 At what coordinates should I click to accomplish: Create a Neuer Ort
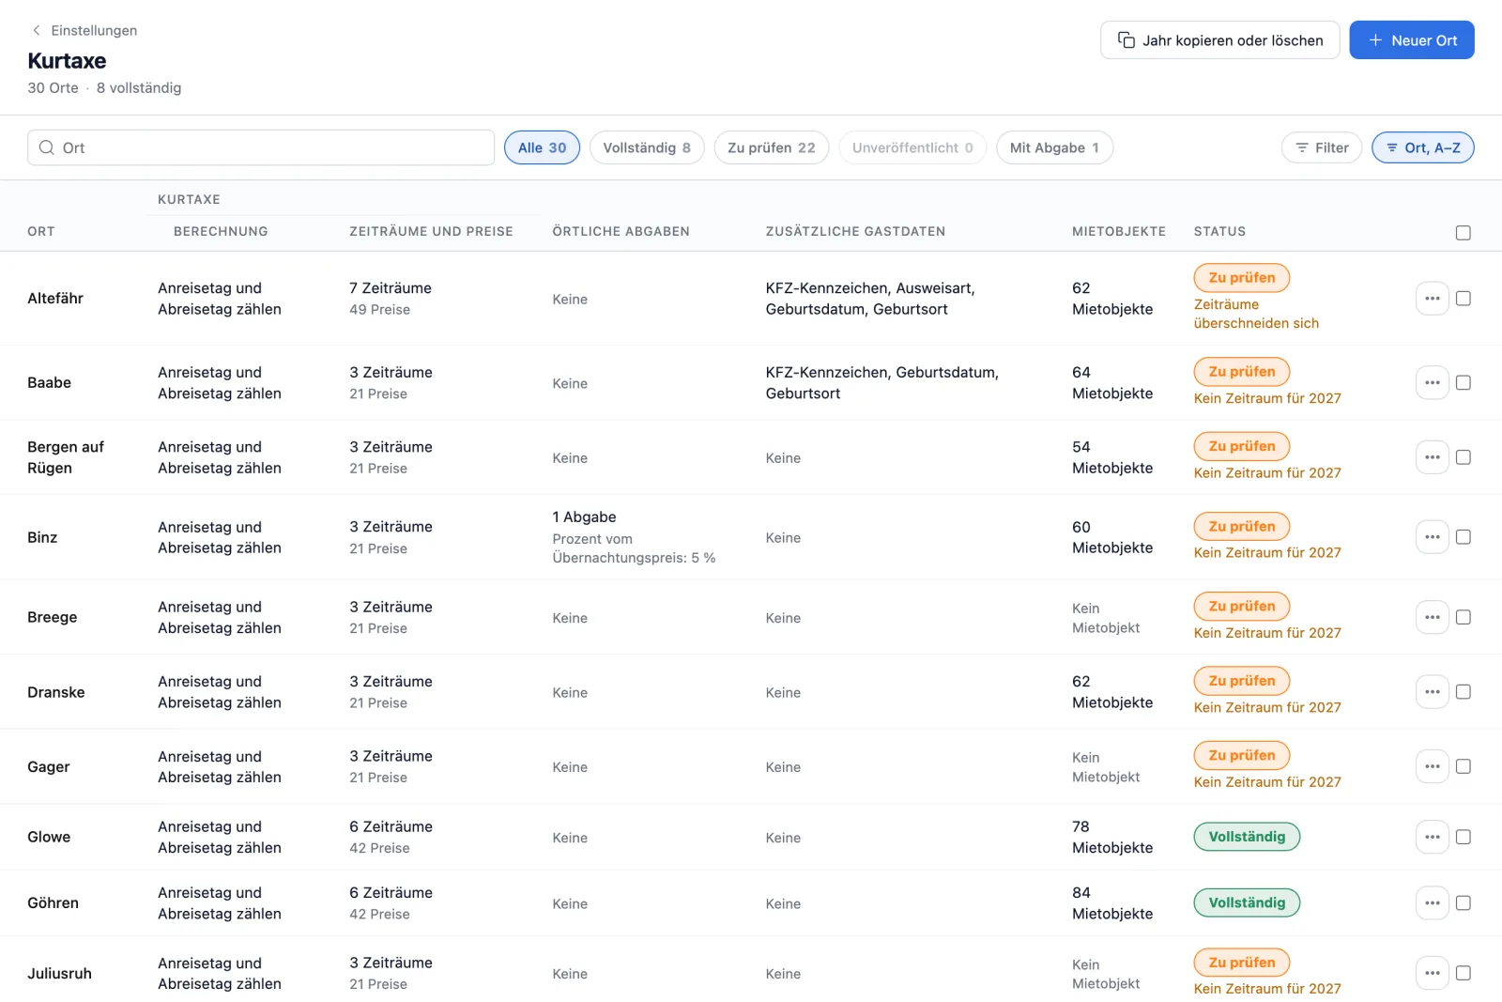point(1412,40)
